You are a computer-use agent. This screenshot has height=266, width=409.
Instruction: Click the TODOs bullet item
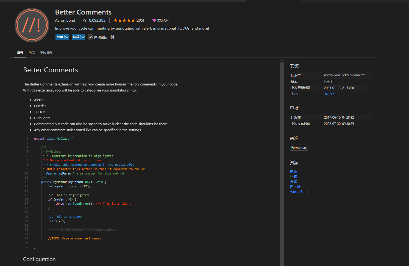point(40,112)
